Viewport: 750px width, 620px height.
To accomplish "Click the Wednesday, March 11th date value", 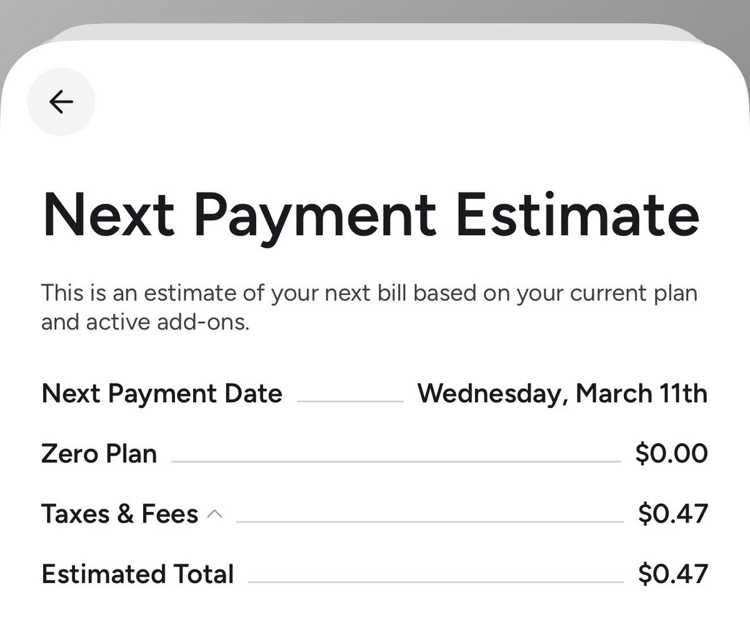I will [x=562, y=394].
